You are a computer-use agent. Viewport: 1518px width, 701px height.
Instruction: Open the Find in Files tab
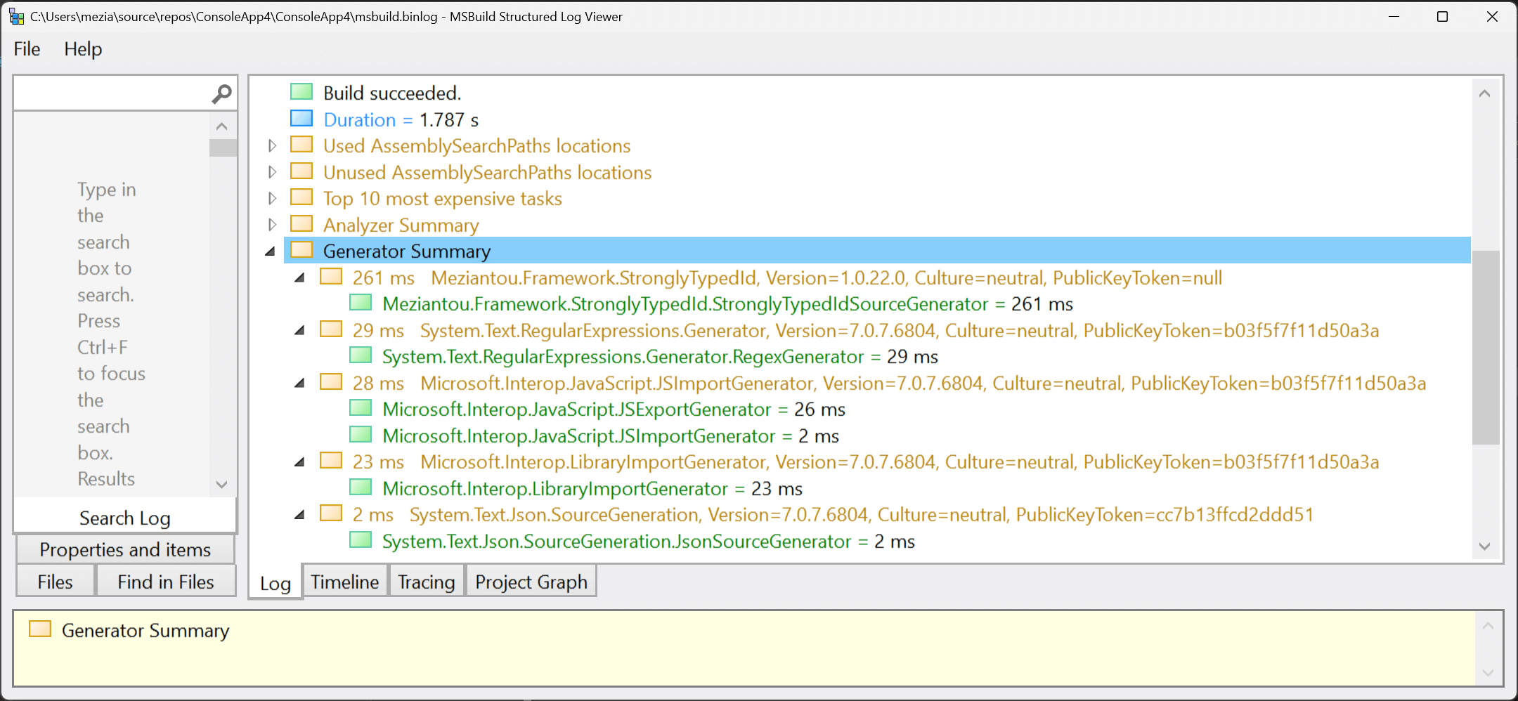click(165, 582)
